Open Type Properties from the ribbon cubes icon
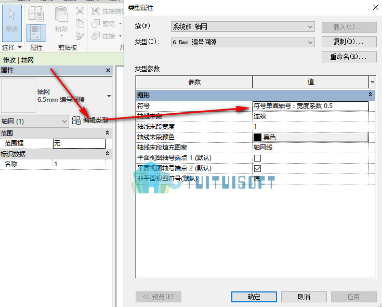Image resolution: width=382 pixels, height=307 pixels. (x=36, y=14)
